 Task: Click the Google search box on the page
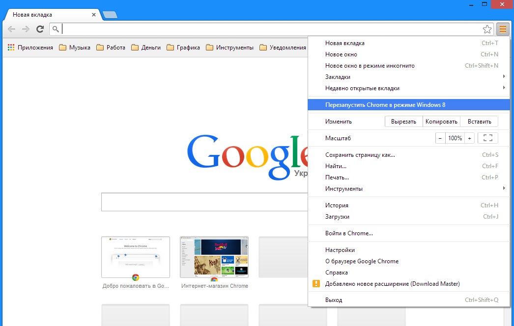(204, 202)
